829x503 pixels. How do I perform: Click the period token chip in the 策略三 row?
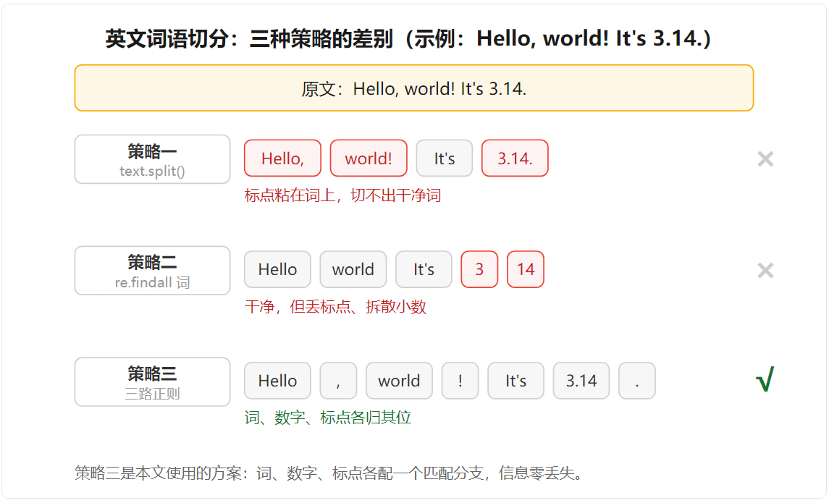click(x=637, y=381)
